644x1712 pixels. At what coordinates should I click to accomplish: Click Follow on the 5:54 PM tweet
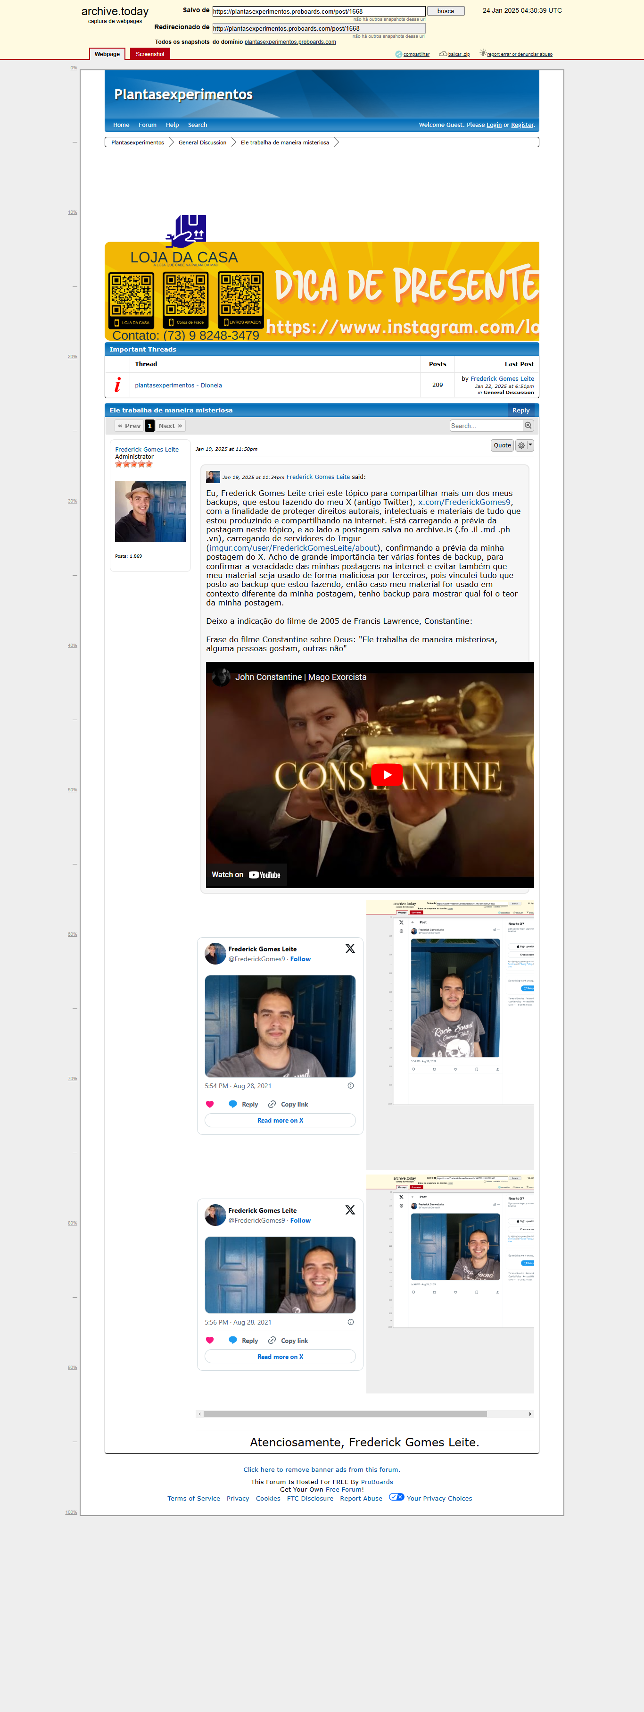click(300, 959)
